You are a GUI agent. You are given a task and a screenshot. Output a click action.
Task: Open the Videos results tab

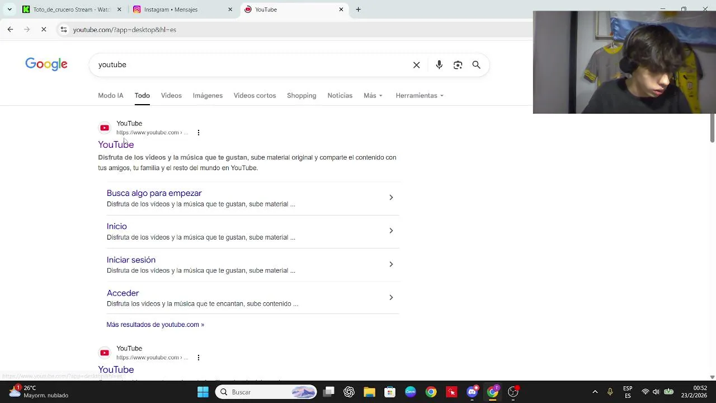click(x=171, y=96)
